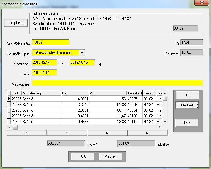Close the Szerződés módosítás dialog
Viewport: 211px width, 169px height.
[202, 3]
